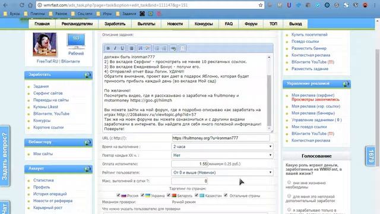Open the Соц сети bookmarks folder
This screenshot has height=214, width=380.
tap(82, 14)
